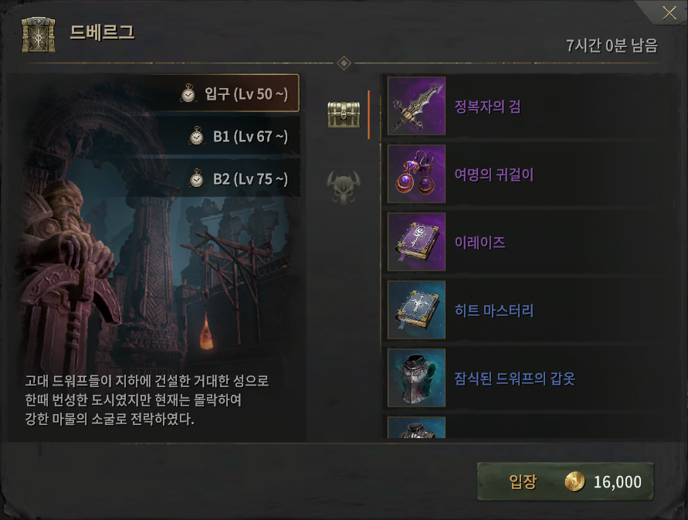
Task: Click the gold coin icon on the enter button
Action: coord(574,482)
